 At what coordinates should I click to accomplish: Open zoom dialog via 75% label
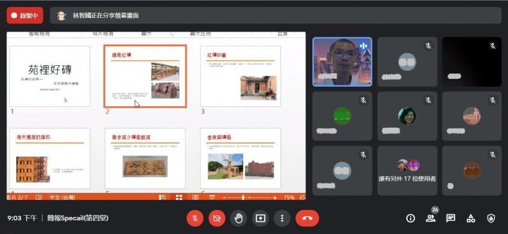click(290, 197)
